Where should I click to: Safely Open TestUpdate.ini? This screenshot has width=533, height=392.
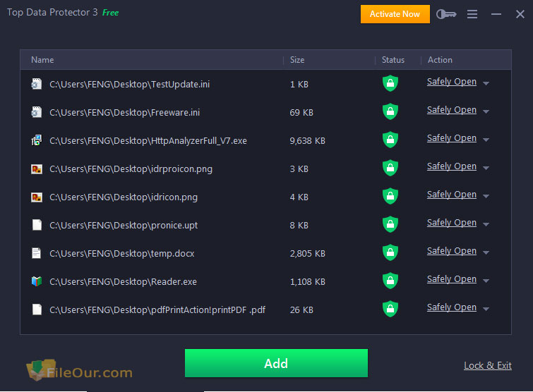click(451, 82)
